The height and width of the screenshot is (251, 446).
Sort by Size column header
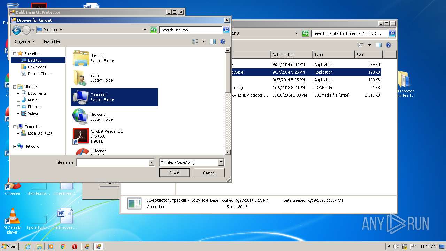tap(368, 55)
